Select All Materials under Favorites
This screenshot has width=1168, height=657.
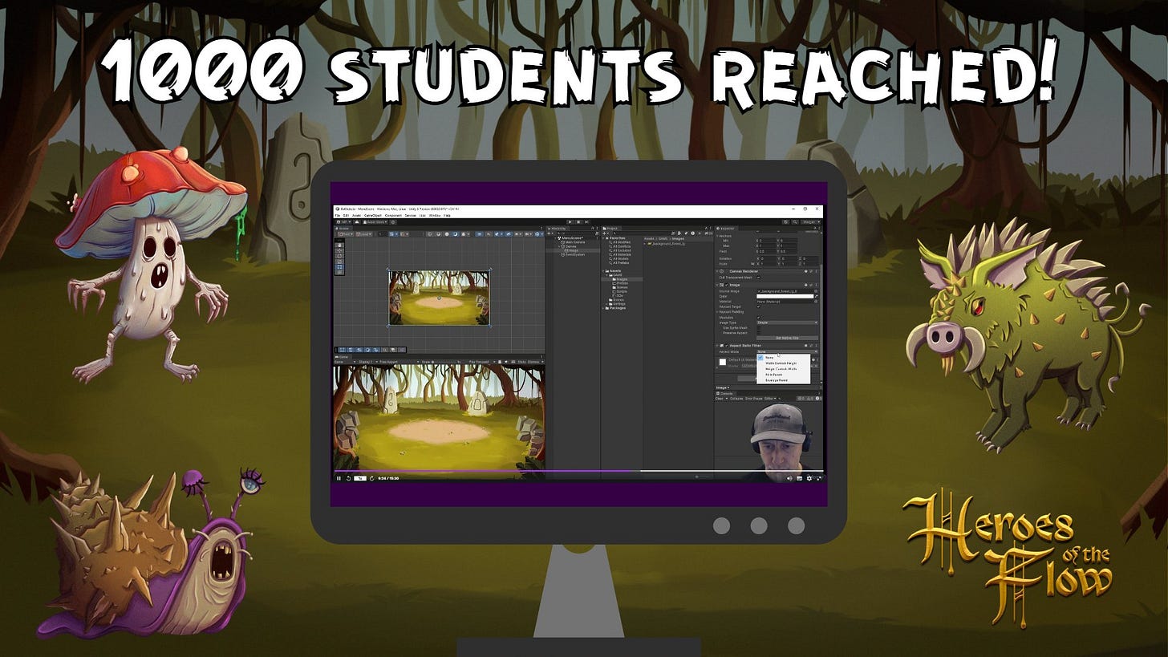click(x=620, y=254)
